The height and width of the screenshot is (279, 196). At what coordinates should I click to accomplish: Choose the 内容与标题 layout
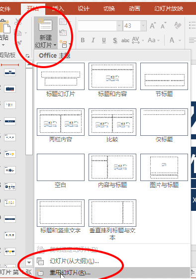point(112,171)
